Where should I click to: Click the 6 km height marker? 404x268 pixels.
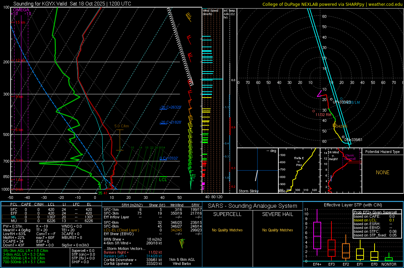(x=19, y=130)
